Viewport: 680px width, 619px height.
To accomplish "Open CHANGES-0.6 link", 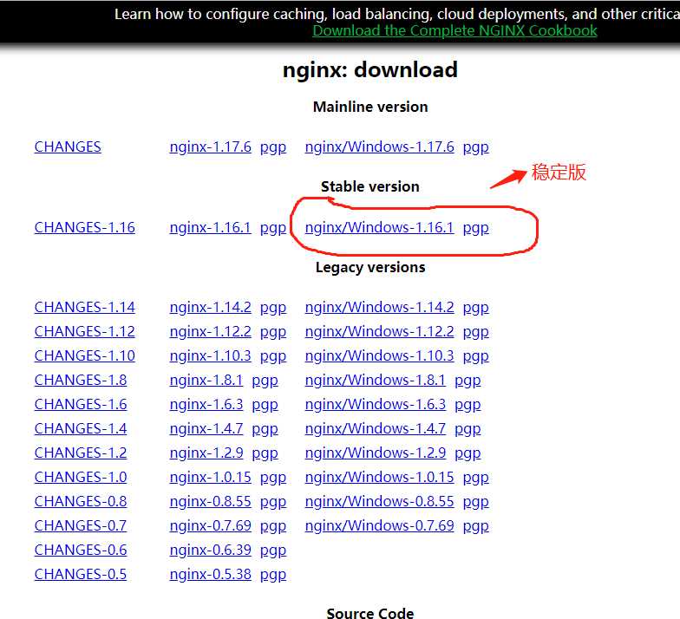I will [x=81, y=550].
